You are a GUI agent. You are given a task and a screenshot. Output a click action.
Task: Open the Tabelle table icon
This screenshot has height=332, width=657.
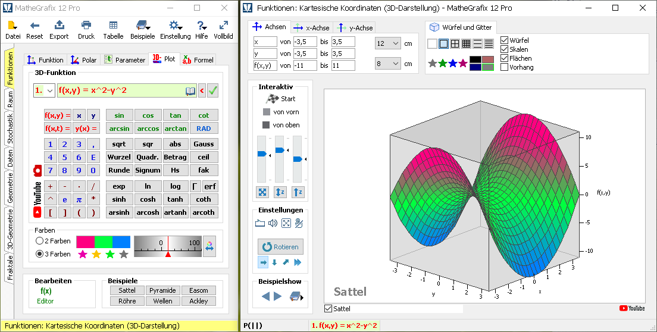coord(113,25)
